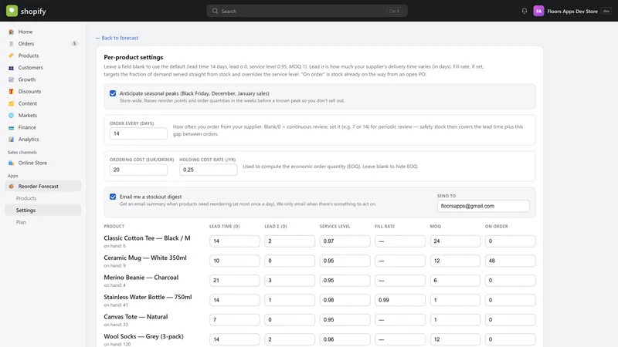Open Analytics in the sidebar
Viewport: 618px width, 347px height.
(x=43, y=140)
